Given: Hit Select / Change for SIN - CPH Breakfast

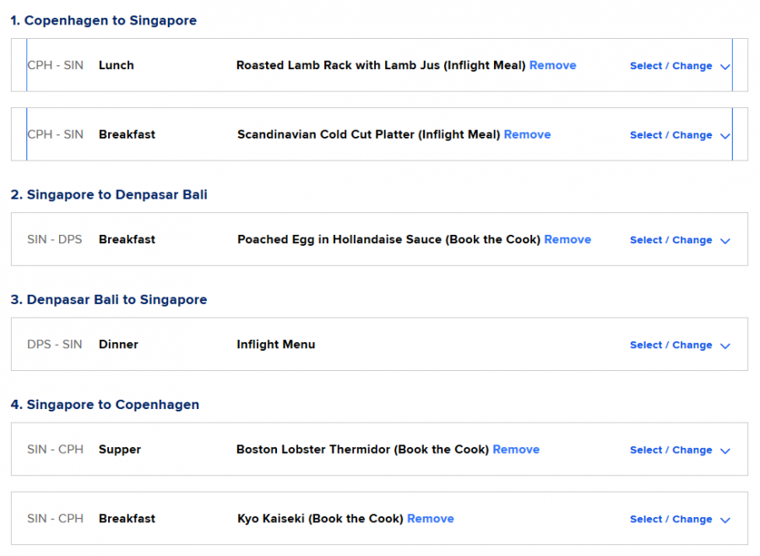Looking at the screenshot, I should click(x=670, y=520).
